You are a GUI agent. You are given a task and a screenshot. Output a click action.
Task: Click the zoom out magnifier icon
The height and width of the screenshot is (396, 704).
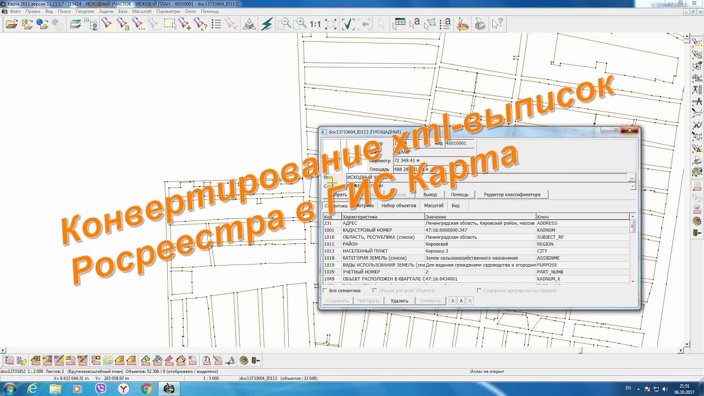(x=284, y=24)
